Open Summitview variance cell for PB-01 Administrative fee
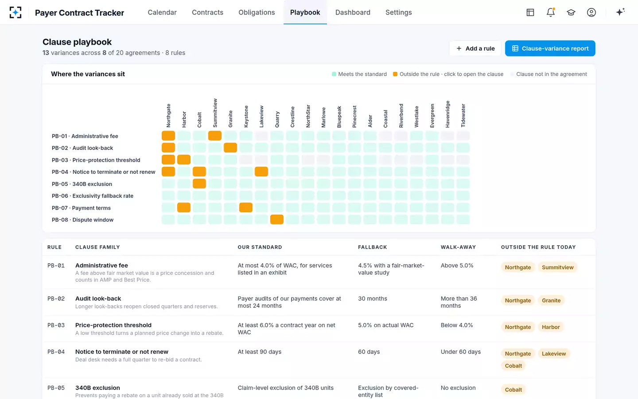638x399 pixels. click(x=215, y=136)
